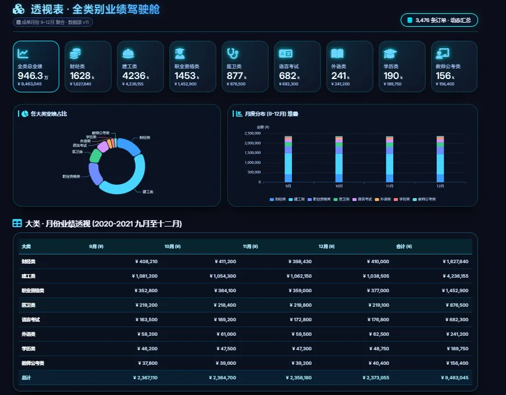Click the ¥ 359,000 cell
The height and width of the screenshot is (395, 506).
pyautogui.click(x=300, y=290)
